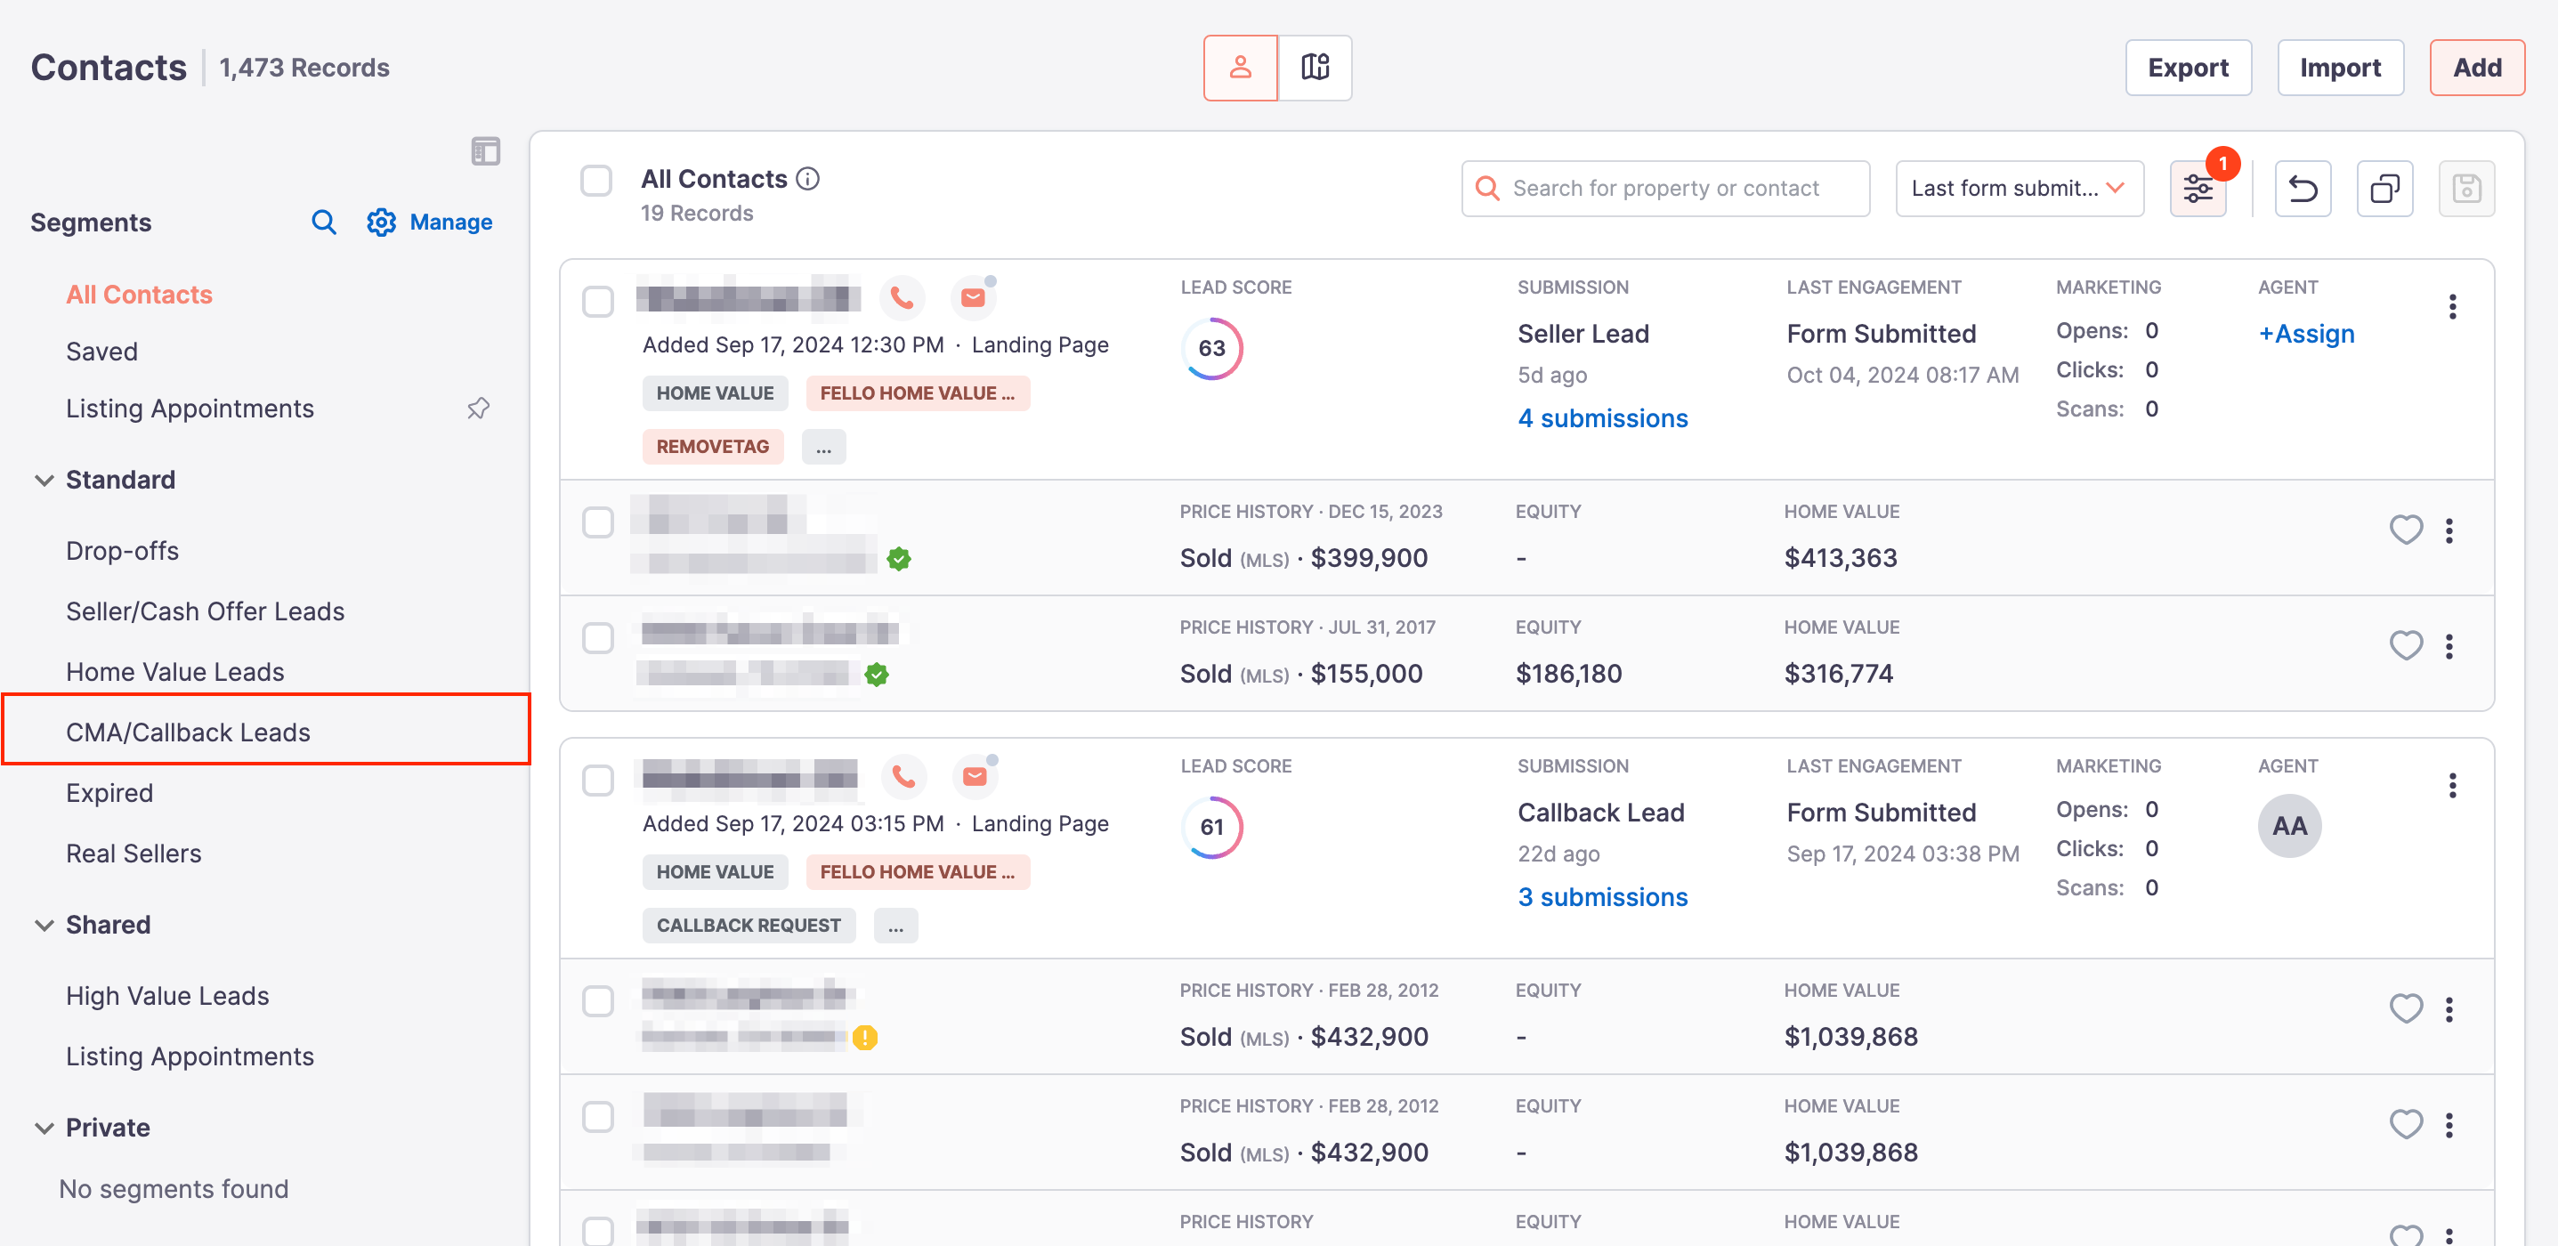Check the Callback Lead contact checkbox
2558x1246 pixels.
click(598, 780)
